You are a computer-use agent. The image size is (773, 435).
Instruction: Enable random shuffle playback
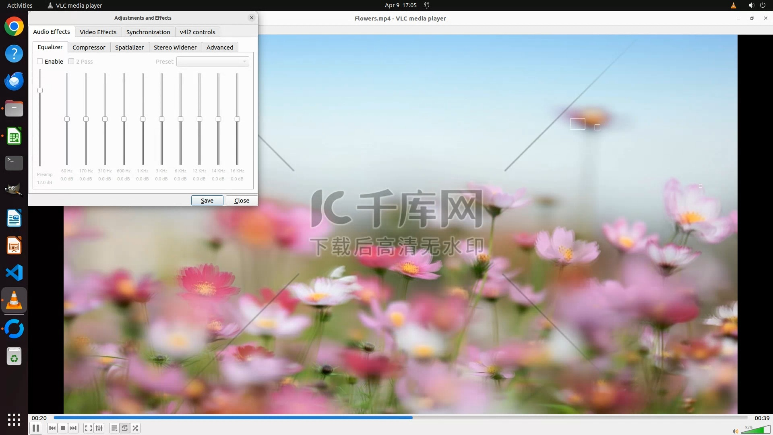(136, 428)
